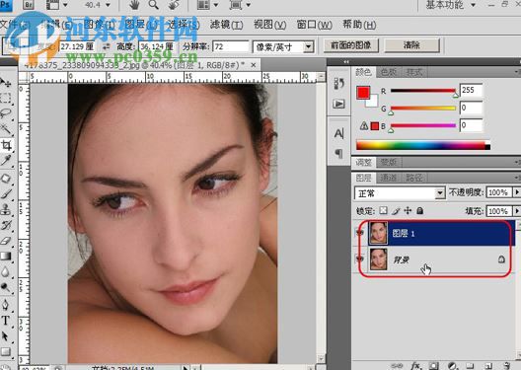Viewport: 521px width, 370px height.
Task: Select the Clone Stamp tool
Action: click(x=5, y=210)
